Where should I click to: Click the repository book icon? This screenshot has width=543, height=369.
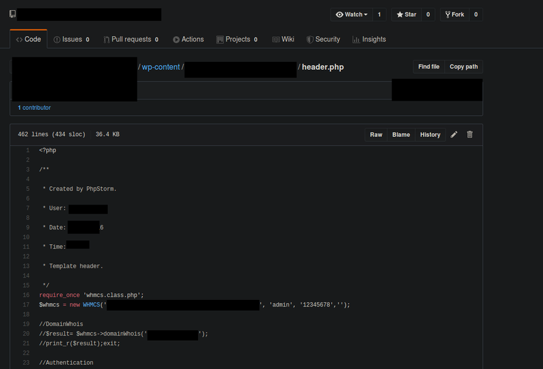(13, 14)
